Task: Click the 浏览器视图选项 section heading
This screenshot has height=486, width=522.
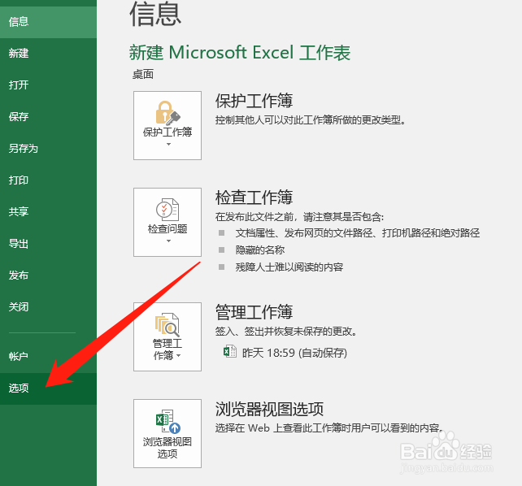Action: (269, 409)
